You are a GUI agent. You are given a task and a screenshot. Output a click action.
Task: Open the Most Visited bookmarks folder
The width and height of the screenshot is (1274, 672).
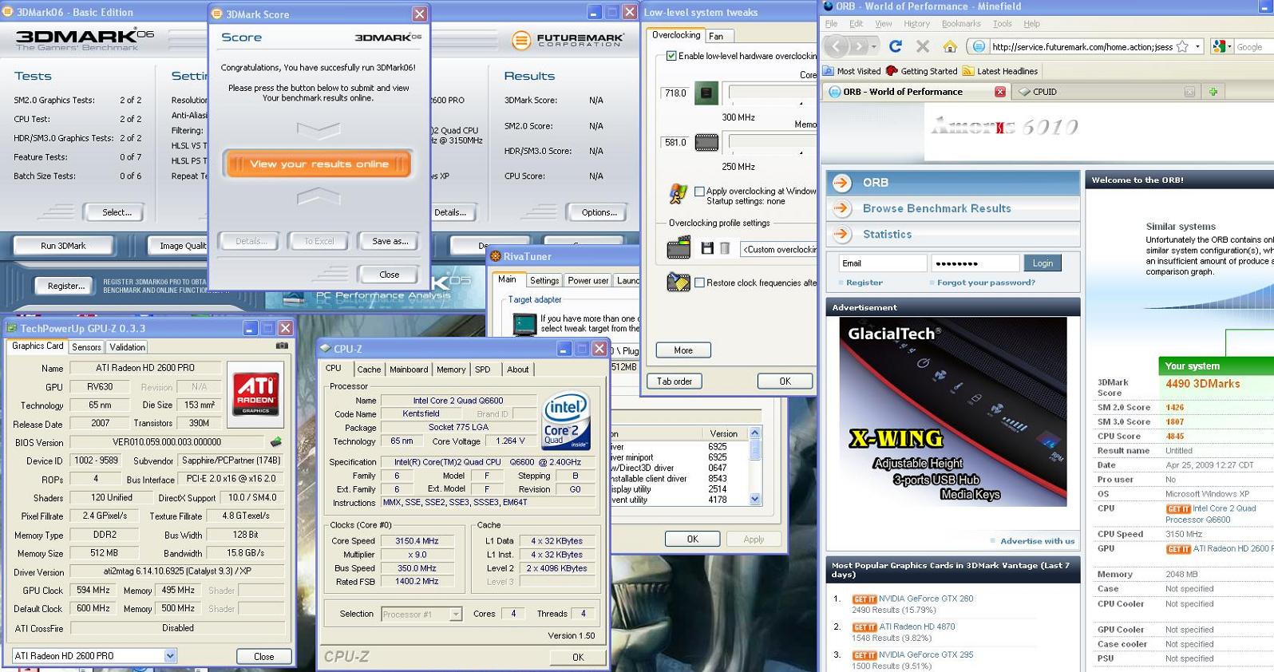[x=853, y=71]
